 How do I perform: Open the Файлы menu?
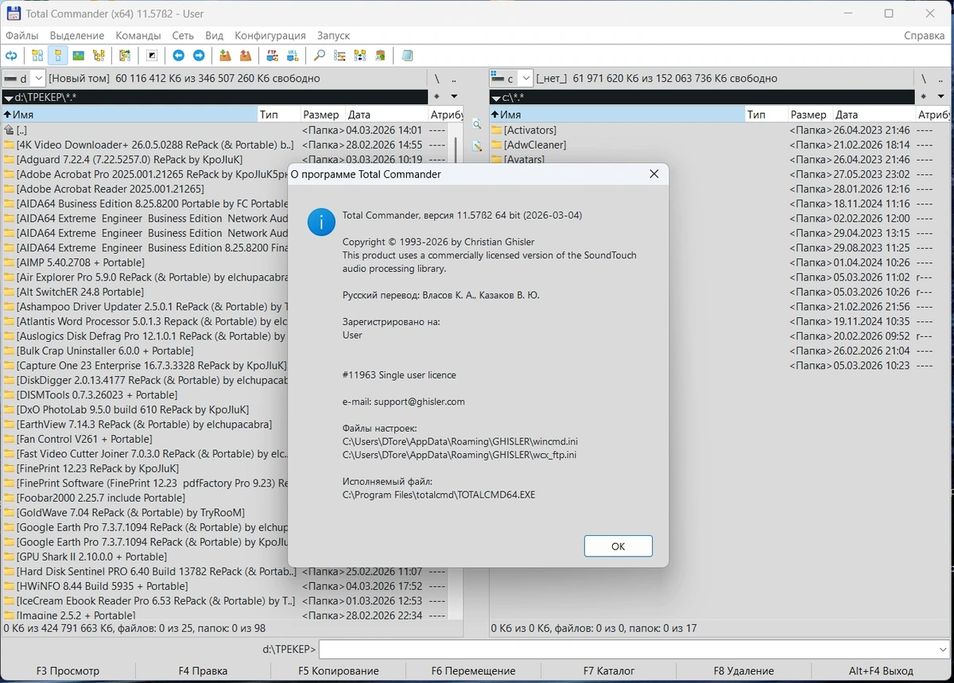pos(22,35)
